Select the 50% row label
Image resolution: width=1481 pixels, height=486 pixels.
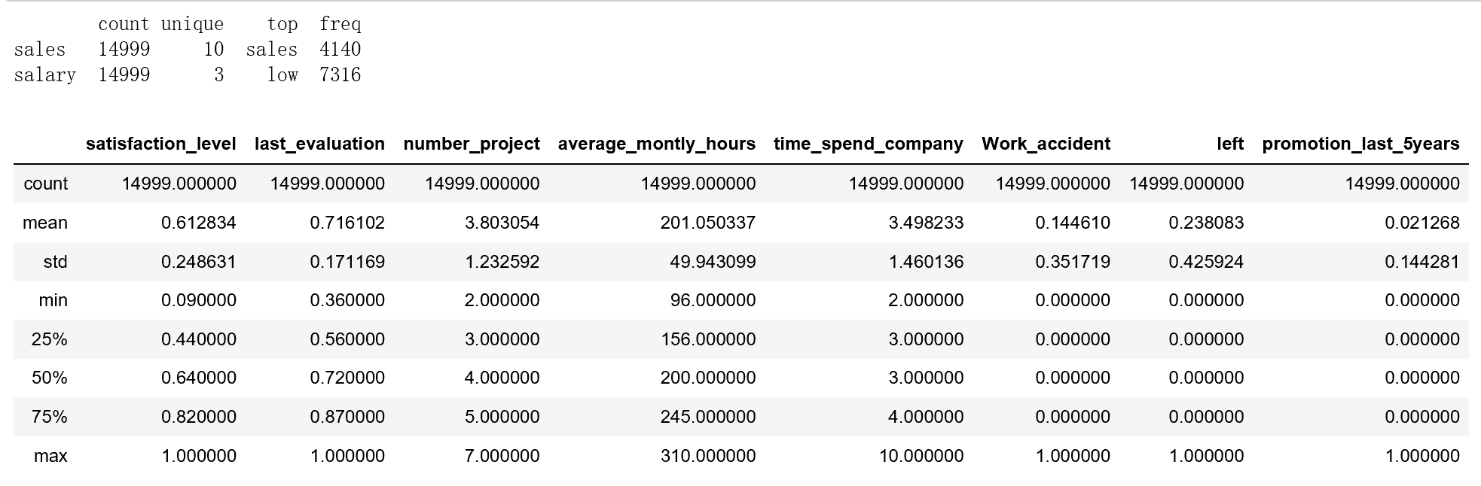tap(49, 378)
